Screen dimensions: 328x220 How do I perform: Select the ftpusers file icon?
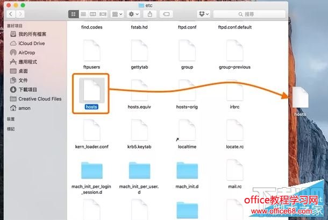pyautogui.click(x=91, y=51)
